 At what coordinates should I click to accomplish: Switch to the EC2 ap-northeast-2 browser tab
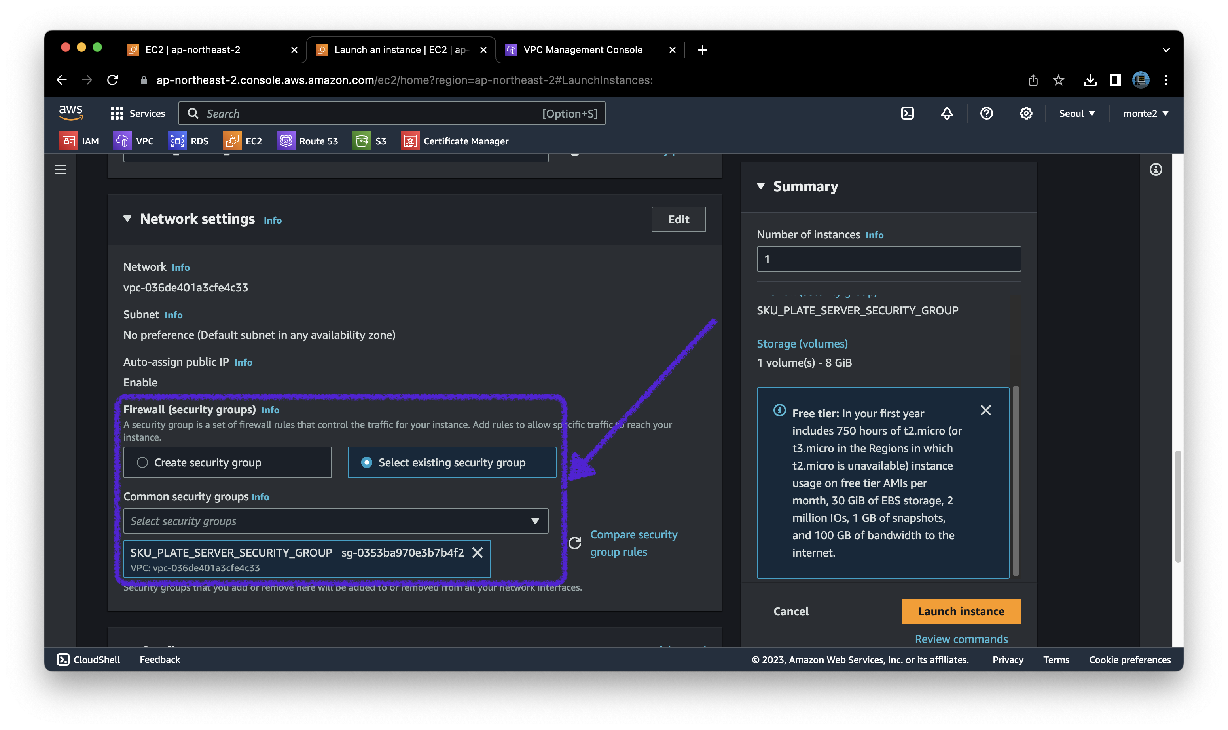[193, 50]
